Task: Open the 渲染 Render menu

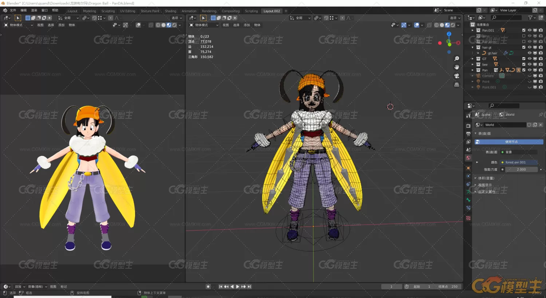Action: (34, 10)
